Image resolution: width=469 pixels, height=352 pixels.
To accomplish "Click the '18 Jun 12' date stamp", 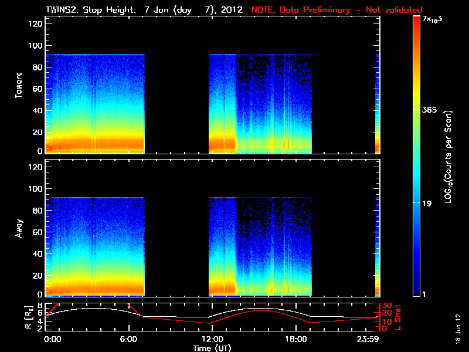I will point(458,329).
